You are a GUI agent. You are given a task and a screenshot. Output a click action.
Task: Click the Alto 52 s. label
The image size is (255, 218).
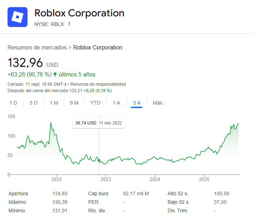pyautogui.click(x=178, y=193)
